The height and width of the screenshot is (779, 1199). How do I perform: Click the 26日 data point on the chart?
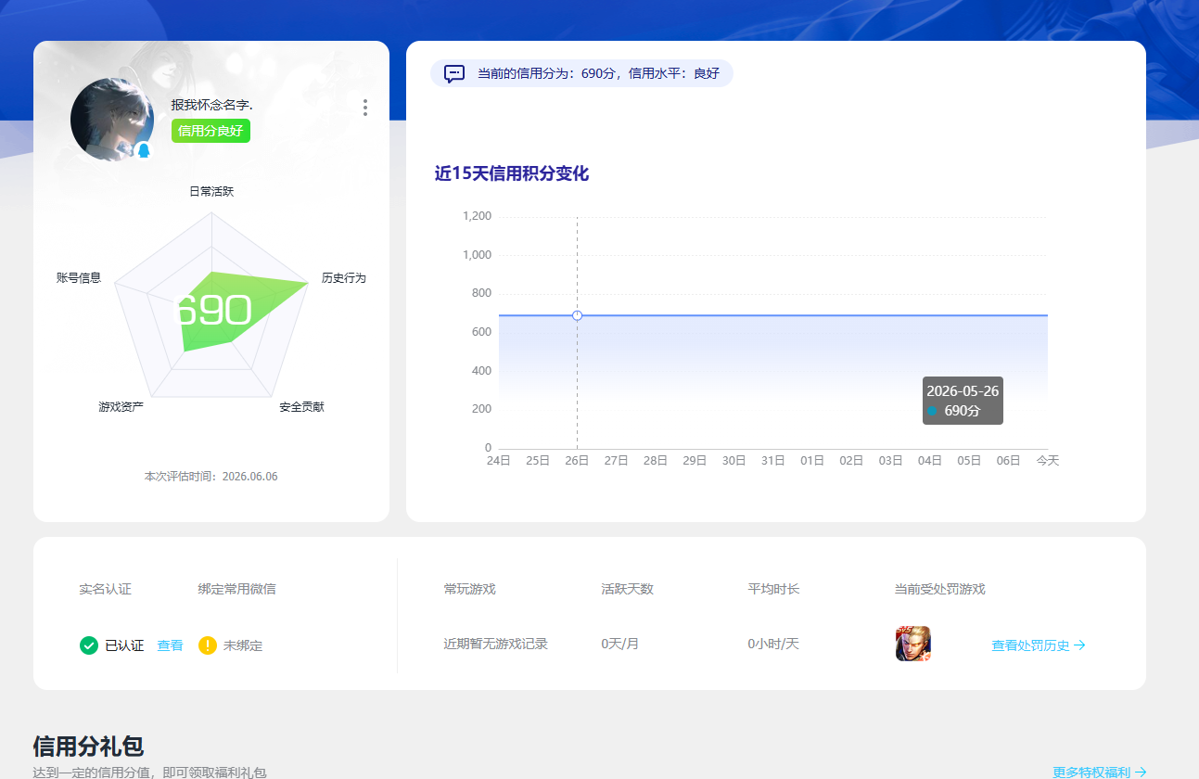pyautogui.click(x=577, y=315)
